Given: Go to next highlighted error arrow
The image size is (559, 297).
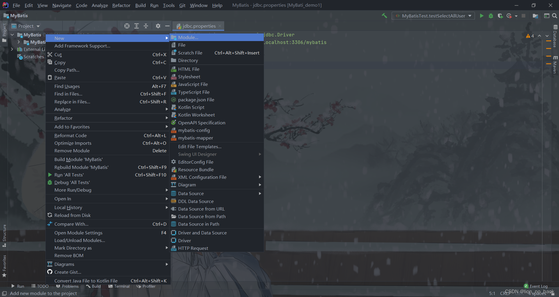Looking at the screenshot, I should pyautogui.click(x=547, y=36).
